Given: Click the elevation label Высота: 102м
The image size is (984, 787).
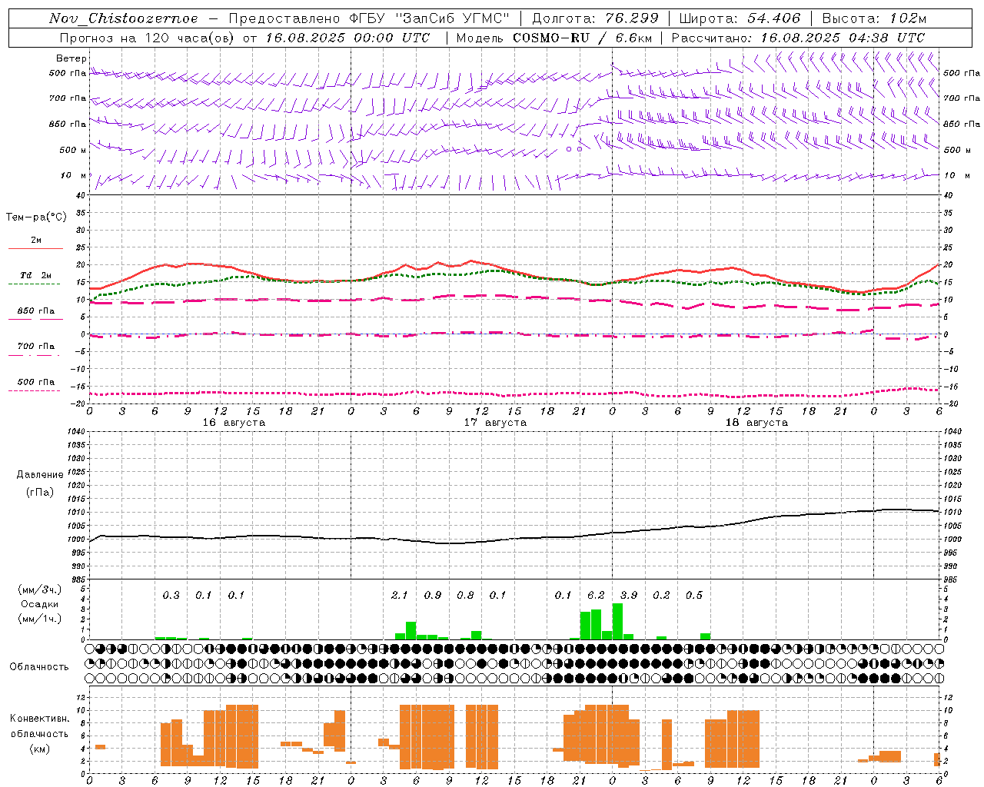Looking at the screenshot, I should (874, 18).
